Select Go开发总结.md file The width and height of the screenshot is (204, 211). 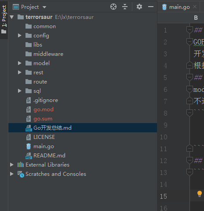click(x=83, y=128)
